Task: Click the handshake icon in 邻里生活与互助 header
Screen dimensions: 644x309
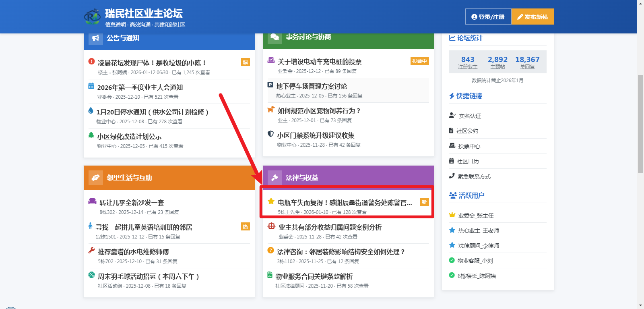Action: (x=95, y=178)
